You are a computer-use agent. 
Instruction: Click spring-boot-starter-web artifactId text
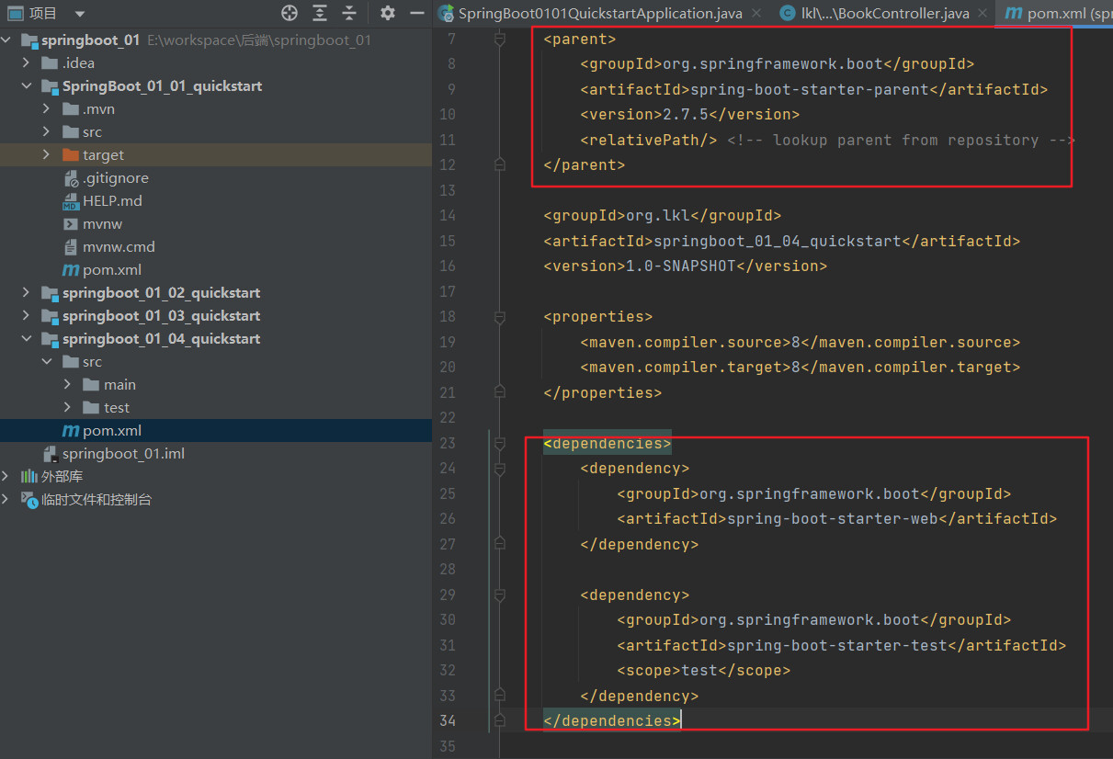tap(832, 519)
